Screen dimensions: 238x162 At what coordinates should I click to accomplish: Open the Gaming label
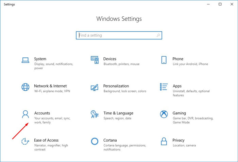179,113
